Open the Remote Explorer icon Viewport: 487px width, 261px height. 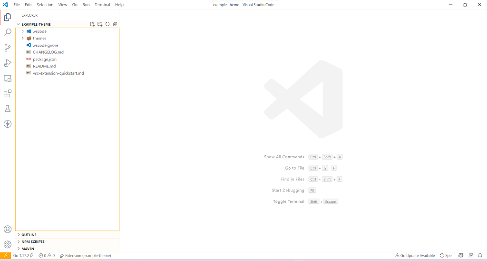coord(8,79)
